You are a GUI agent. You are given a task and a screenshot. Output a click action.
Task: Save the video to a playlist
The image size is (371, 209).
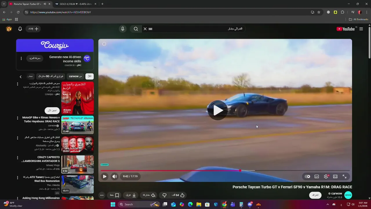coord(114,195)
